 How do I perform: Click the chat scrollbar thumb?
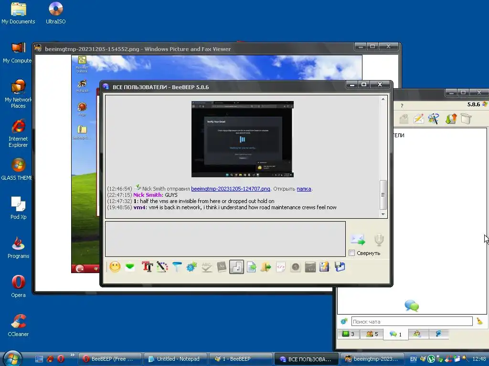[383, 195]
